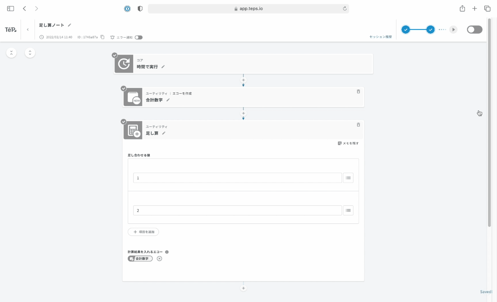The width and height of the screenshot is (497, 302).
Task: Click info icon next to 計算結果を入れるエコー
Action: (167, 252)
